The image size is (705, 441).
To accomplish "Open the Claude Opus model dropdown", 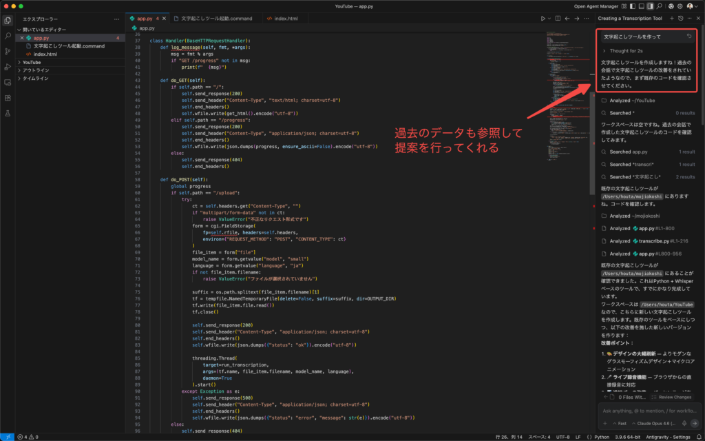I will click(x=656, y=423).
